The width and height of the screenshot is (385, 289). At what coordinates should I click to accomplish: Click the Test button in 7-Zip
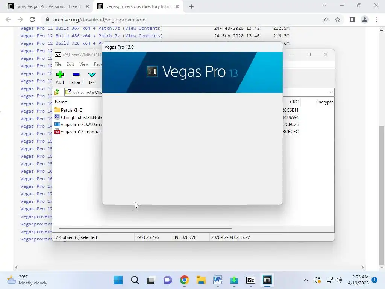click(92, 78)
